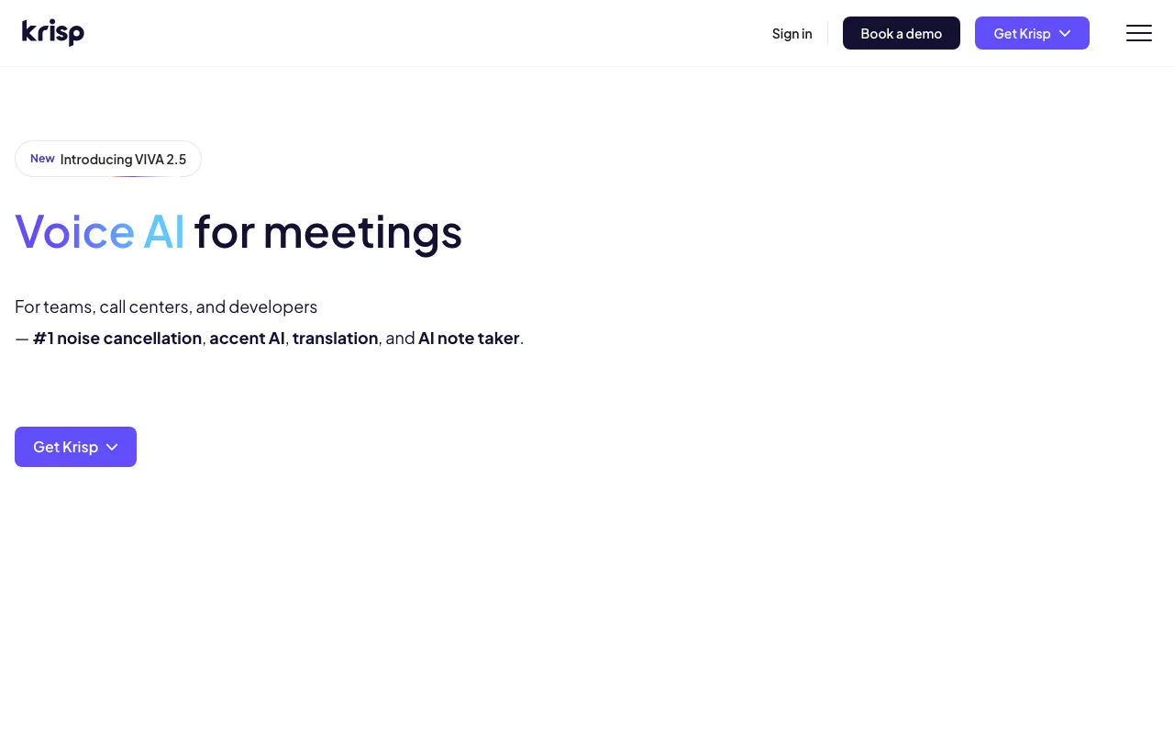Image resolution: width=1174 pixels, height=734 pixels.
Task: Open the Introducing VIVA 2.5 announcement
Action: (x=108, y=159)
